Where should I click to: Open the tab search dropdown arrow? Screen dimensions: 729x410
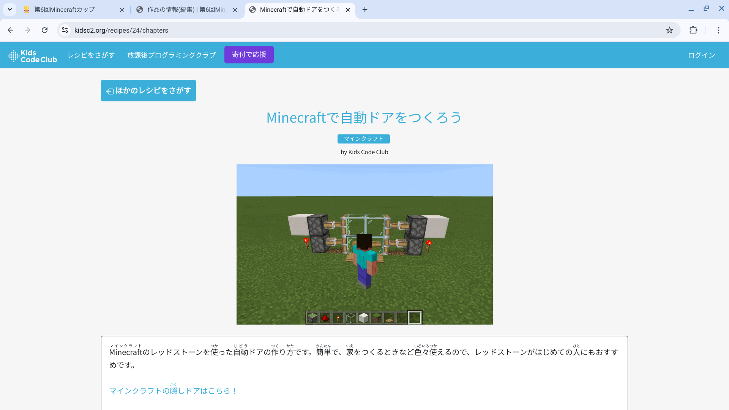tap(10, 9)
